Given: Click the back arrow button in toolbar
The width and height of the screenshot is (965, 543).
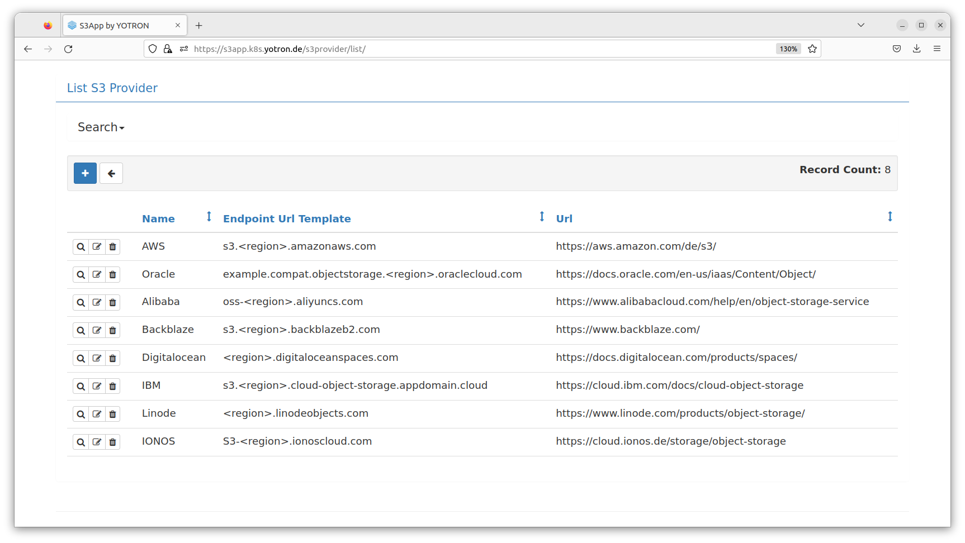Looking at the screenshot, I should [111, 173].
